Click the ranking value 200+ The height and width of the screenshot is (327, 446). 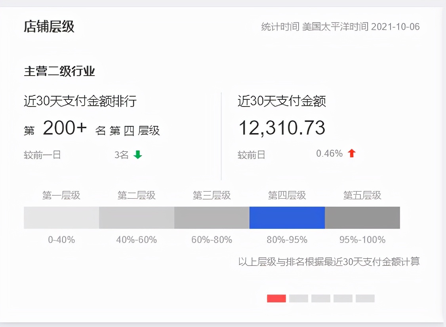point(65,128)
